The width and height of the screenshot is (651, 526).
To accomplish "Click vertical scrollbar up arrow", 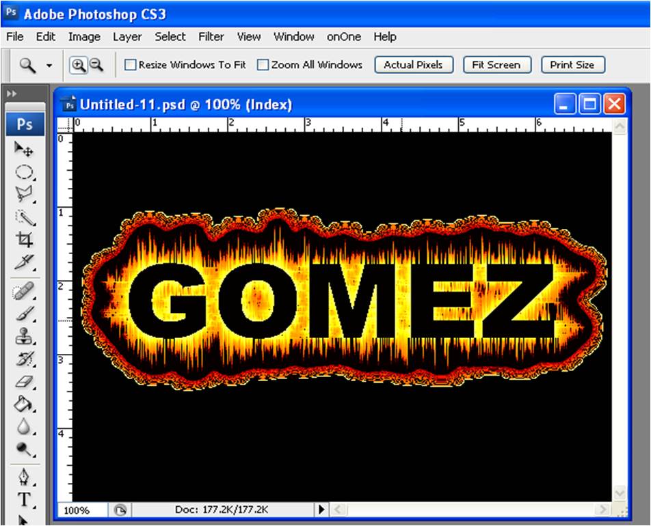I will (620, 125).
